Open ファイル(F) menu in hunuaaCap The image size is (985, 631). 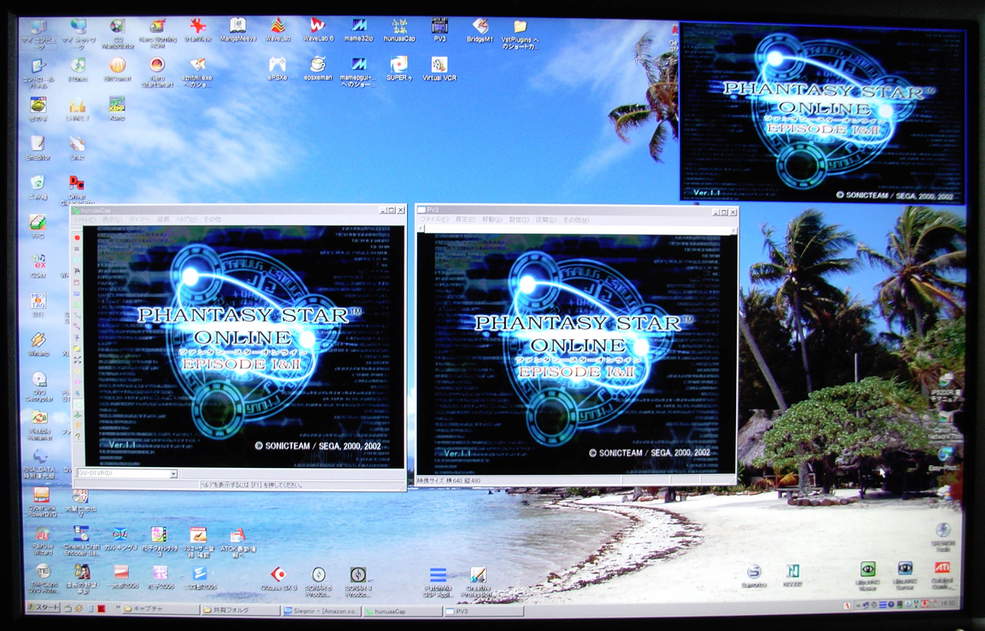(x=85, y=219)
